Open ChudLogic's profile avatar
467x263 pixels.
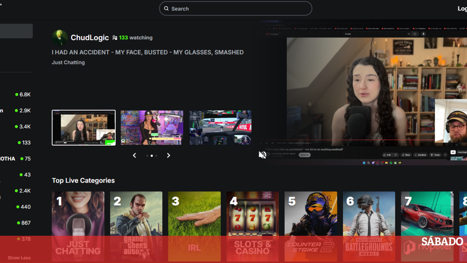[60, 37]
